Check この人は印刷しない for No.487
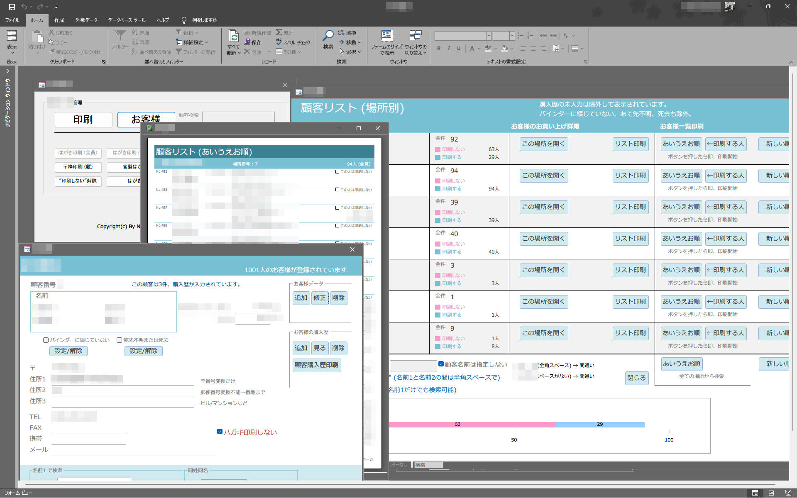Screen dimensions: 797x498 pos(337,207)
